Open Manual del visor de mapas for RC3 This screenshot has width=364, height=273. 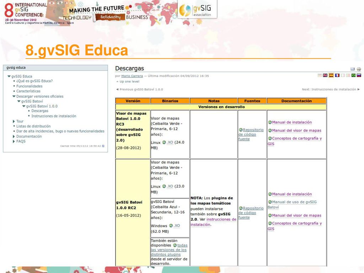click(x=296, y=130)
